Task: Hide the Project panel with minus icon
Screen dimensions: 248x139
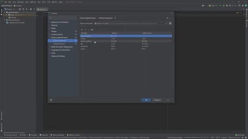Action: [34, 9]
